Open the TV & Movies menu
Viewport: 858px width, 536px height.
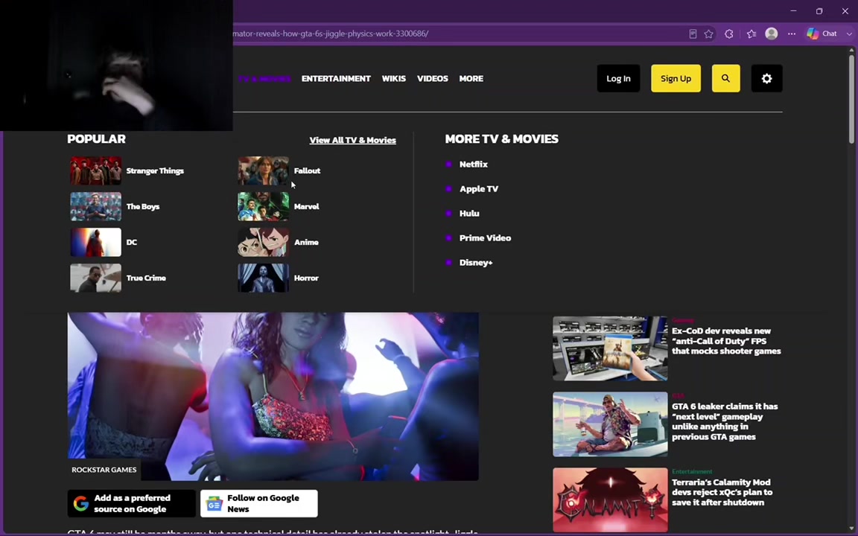[x=264, y=79]
